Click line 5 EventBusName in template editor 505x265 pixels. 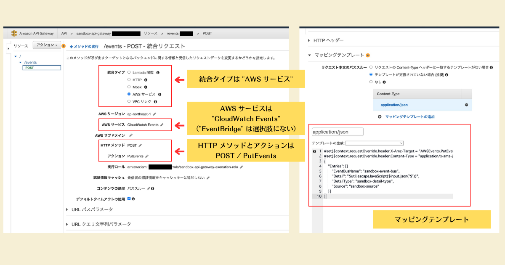click(x=366, y=171)
